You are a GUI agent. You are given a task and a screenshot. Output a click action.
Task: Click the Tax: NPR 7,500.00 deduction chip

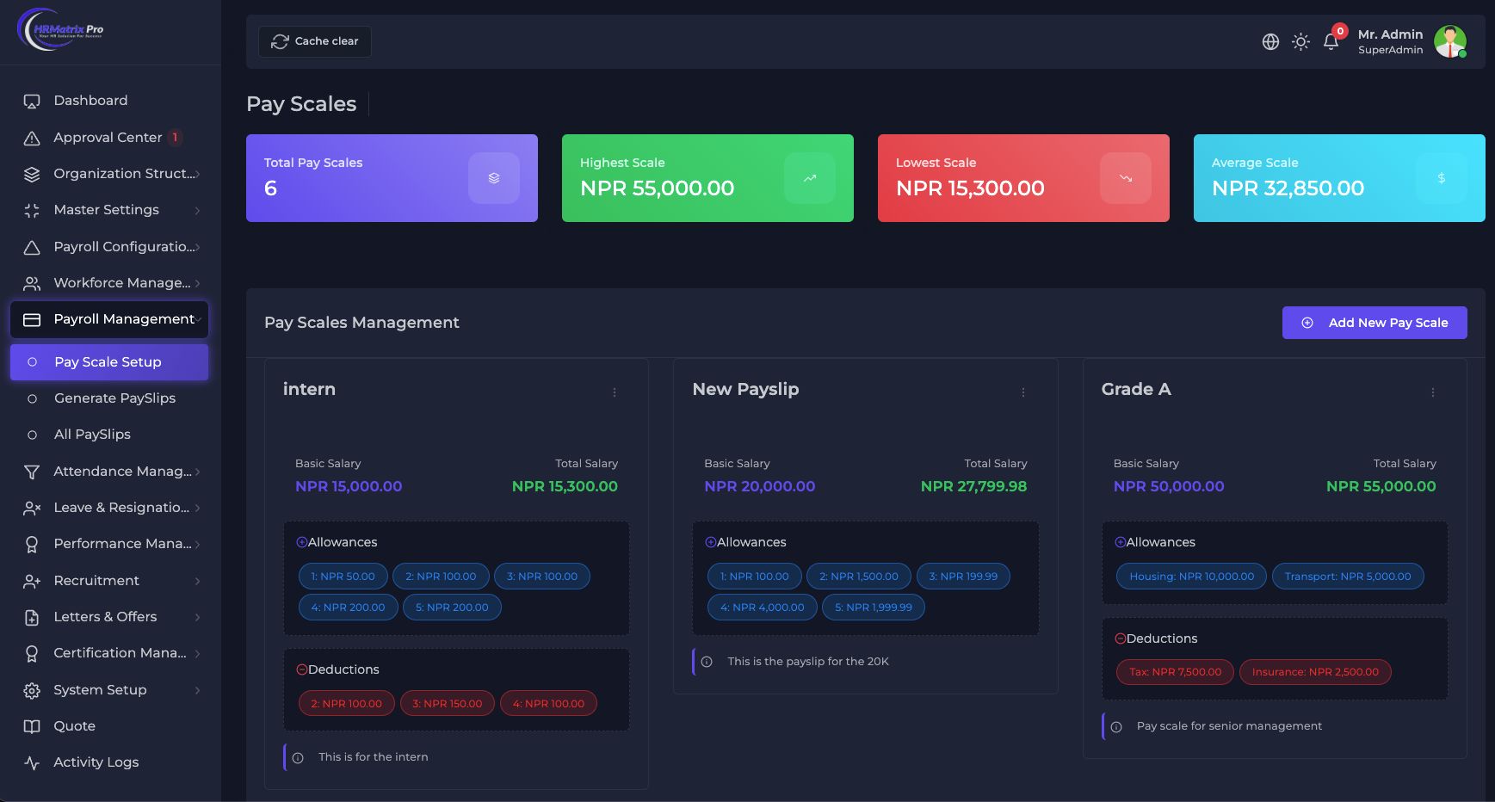pyautogui.click(x=1175, y=672)
